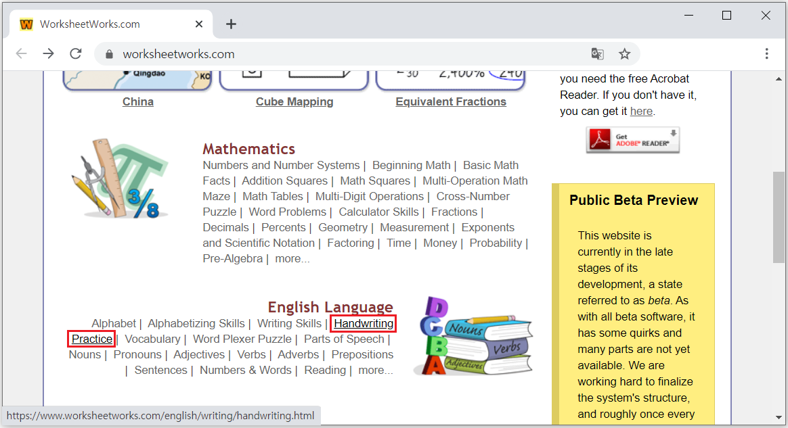Open the Measurement link
Image resolution: width=788 pixels, height=428 pixels.
pos(414,227)
